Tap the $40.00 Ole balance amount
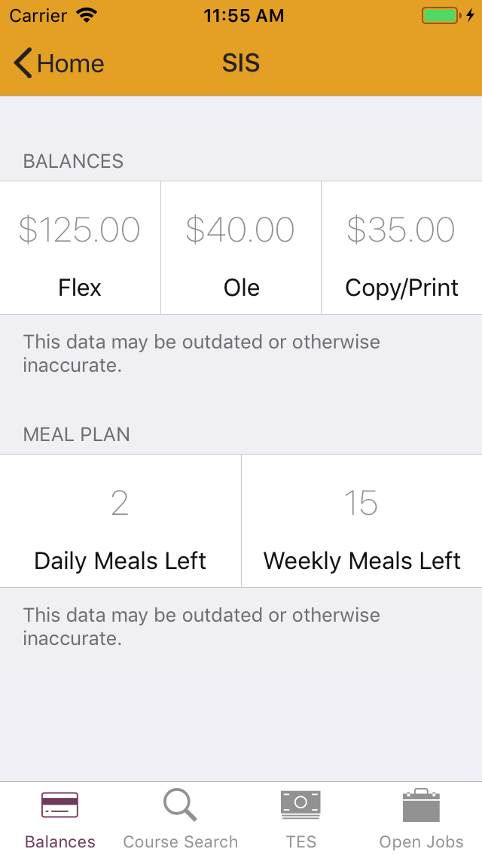This screenshot has height=855, width=482. coord(240,230)
